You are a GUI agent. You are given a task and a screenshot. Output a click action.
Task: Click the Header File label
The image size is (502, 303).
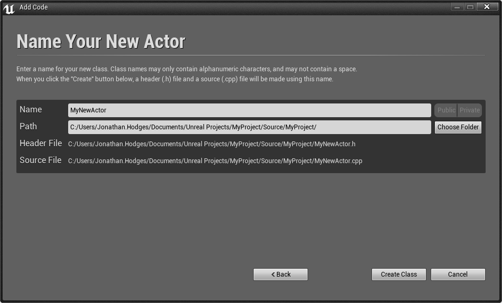pyautogui.click(x=41, y=144)
